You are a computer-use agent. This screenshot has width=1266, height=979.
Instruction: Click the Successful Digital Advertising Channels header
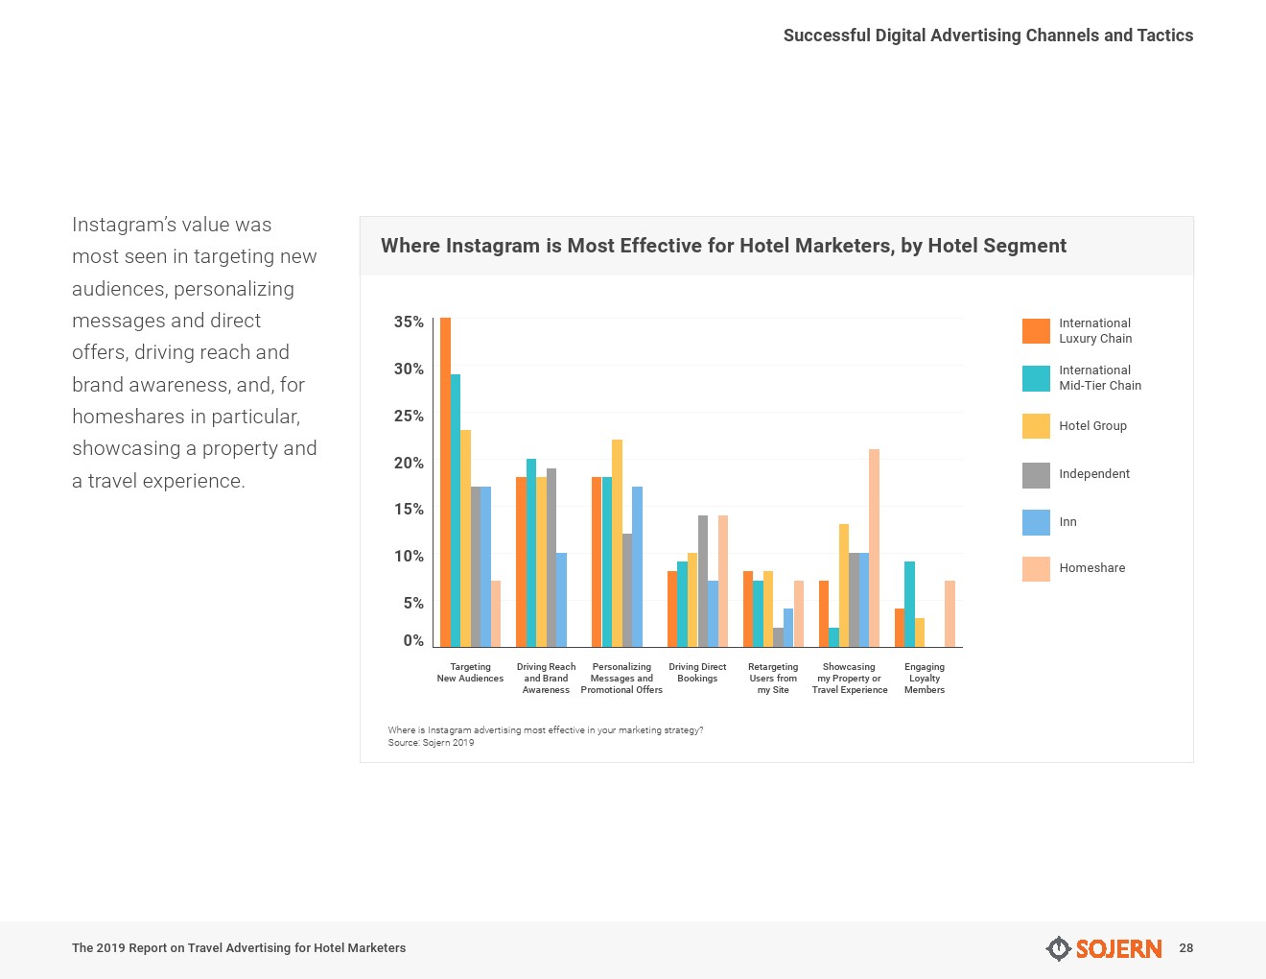[x=988, y=36]
